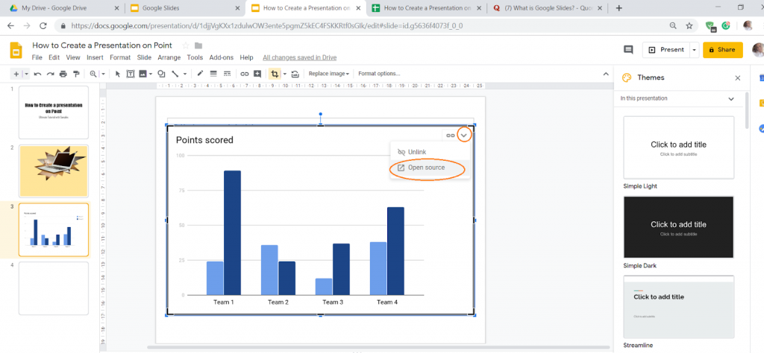Click the Present button
Image resolution: width=764 pixels, height=353 pixels.
tap(666, 50)
